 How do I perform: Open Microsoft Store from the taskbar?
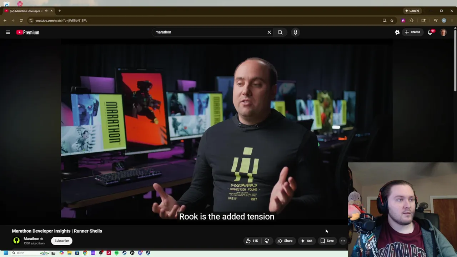[x=77, y=253]
